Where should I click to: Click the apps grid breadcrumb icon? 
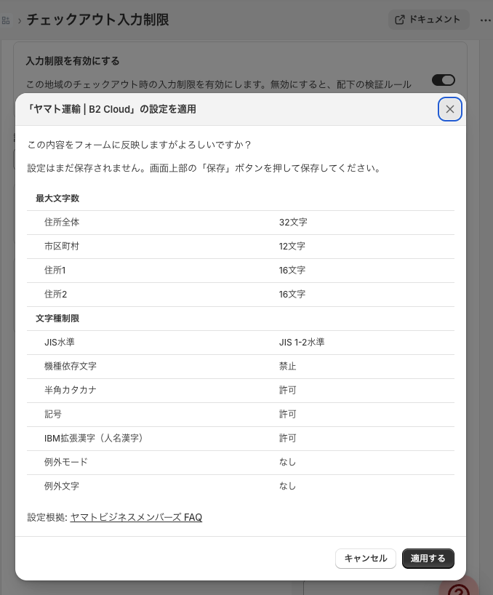click(x=6, y=20)
